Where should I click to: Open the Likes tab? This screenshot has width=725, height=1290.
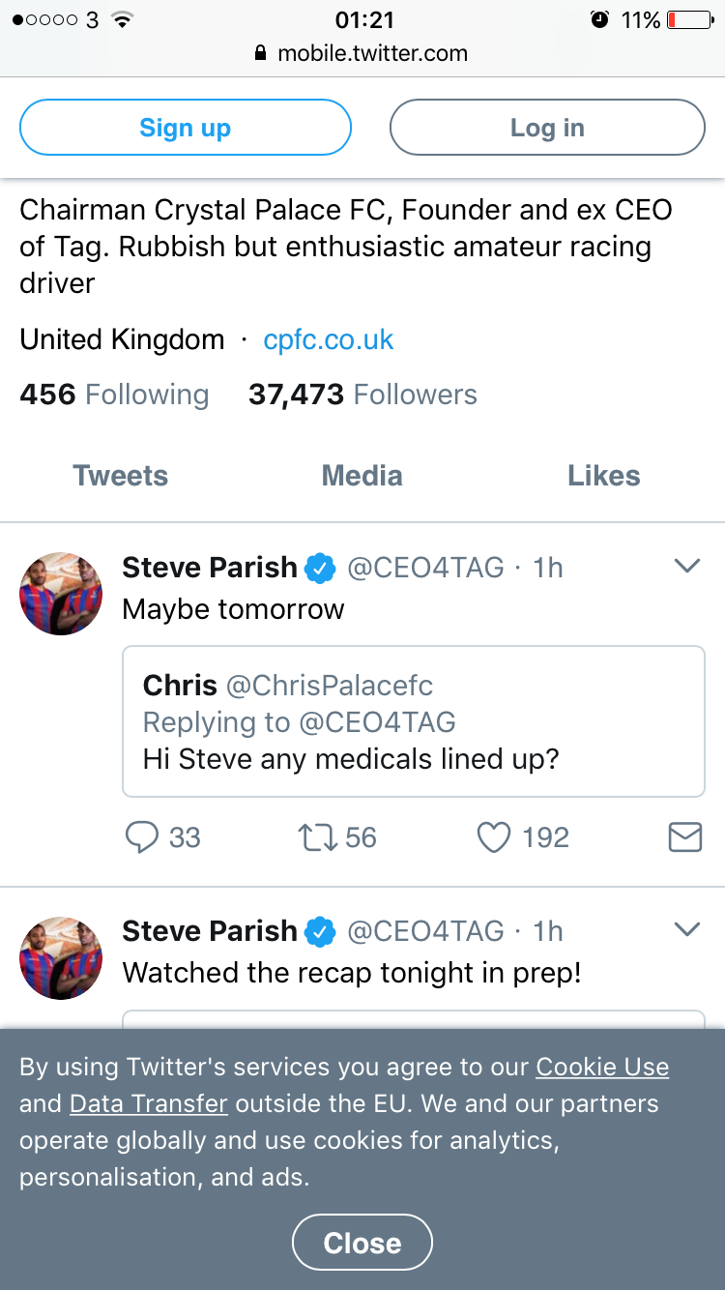pyautogui.click(x=603, y=476)
